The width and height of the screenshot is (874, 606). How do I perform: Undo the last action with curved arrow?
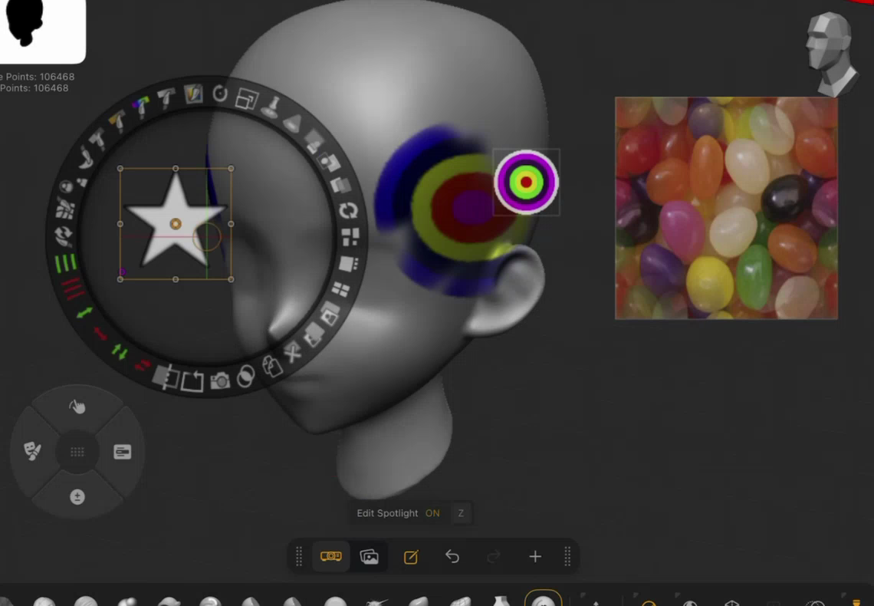[452, 556]
